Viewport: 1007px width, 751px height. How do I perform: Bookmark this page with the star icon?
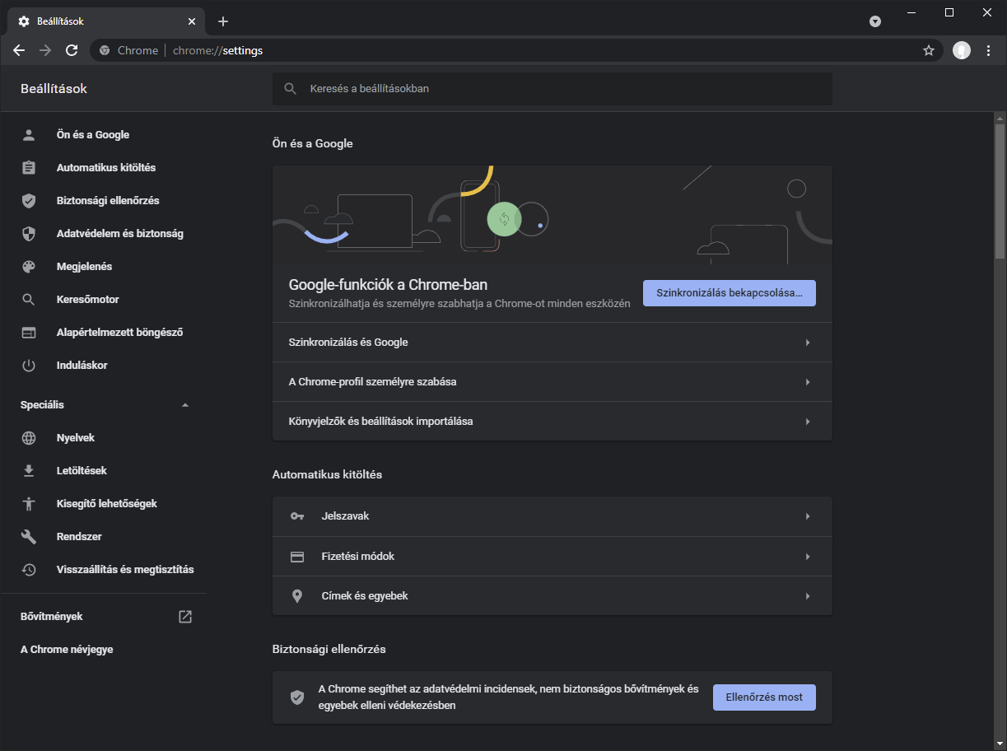pyautogui.click(x=929, y=50)
